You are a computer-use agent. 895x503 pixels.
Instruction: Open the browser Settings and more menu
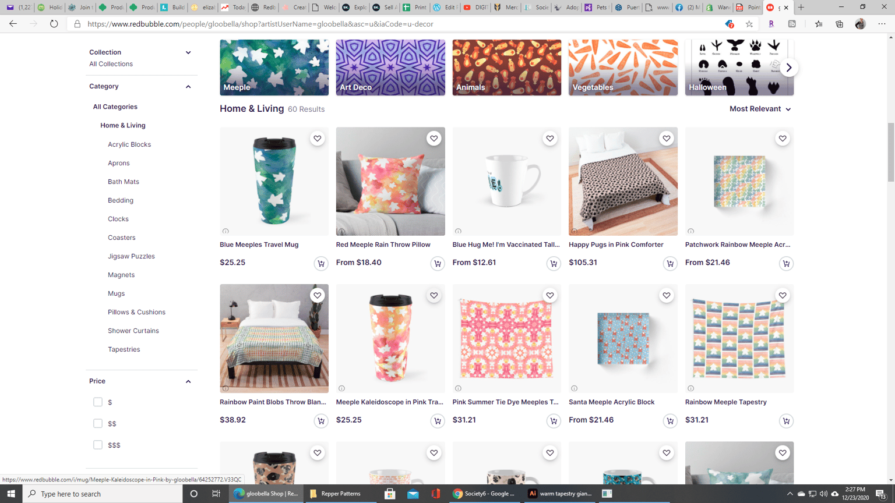(882, 24)
